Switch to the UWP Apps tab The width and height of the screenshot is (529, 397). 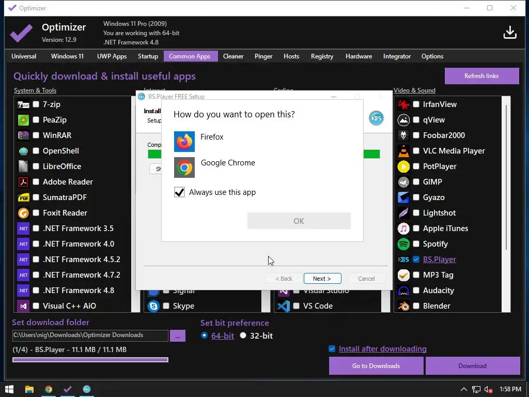click(112, 56)
